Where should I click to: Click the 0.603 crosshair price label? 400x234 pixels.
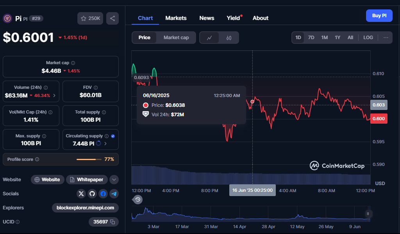(x=379, y=105)
